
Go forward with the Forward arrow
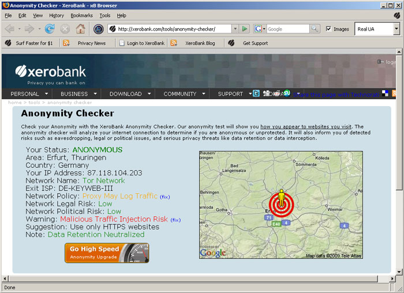click(29, 29)
